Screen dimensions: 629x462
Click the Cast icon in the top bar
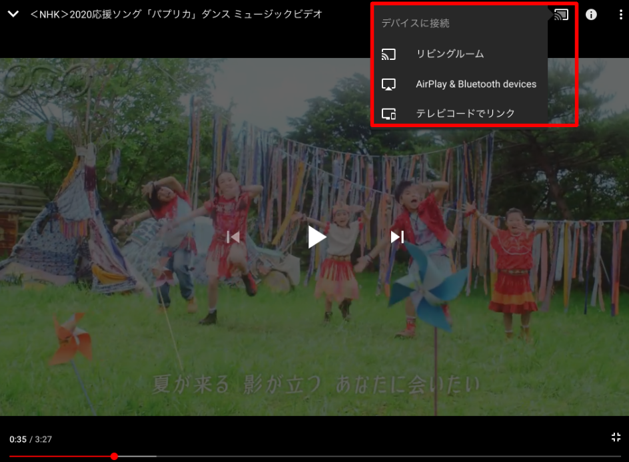click(561, 15)
